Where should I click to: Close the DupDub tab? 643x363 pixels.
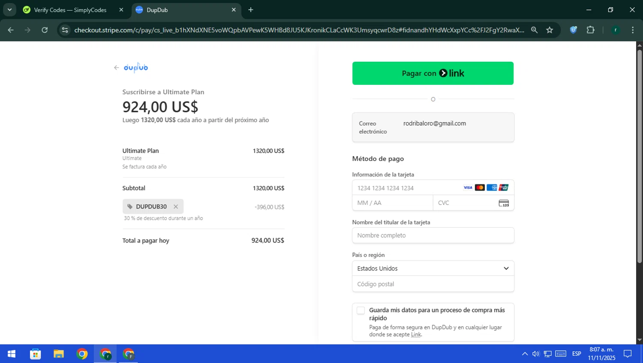pos(234,10)
